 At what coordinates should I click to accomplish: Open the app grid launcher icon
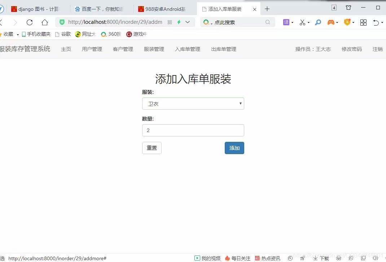pyautogui.click(x=363, y=22)
